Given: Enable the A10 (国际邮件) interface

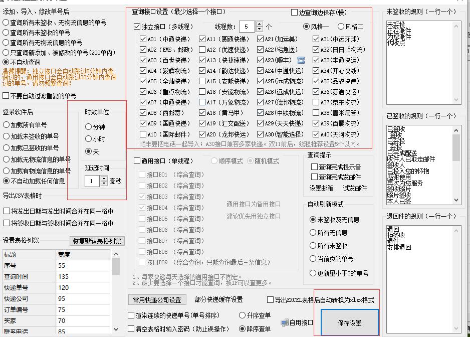Looking at the screenshot, I should [x=144, y=133].
